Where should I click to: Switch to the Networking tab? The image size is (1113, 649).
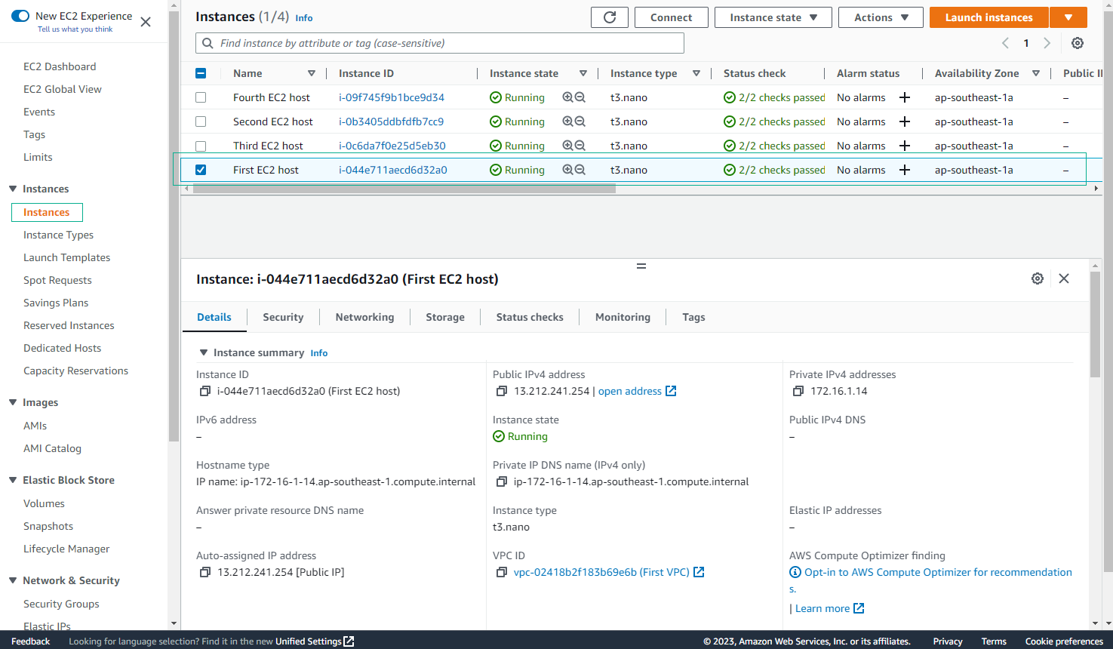(x=364, y=317)
